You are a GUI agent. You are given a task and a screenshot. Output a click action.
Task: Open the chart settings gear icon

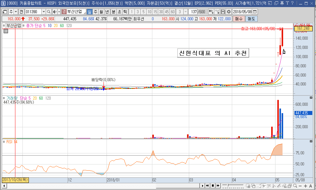[x=228, y=12]
